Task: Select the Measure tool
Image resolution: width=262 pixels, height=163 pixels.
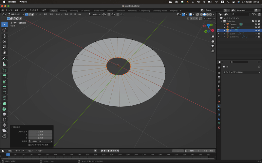Action: click(4, 64)
